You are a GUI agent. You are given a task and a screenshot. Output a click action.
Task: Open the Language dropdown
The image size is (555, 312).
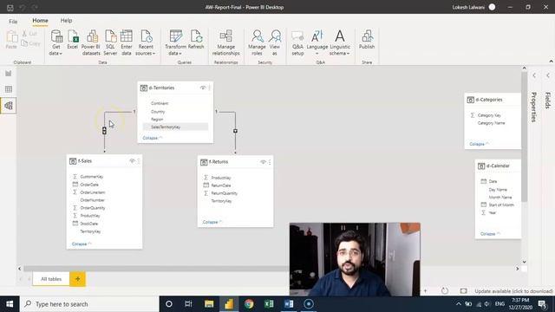point(317,42)
